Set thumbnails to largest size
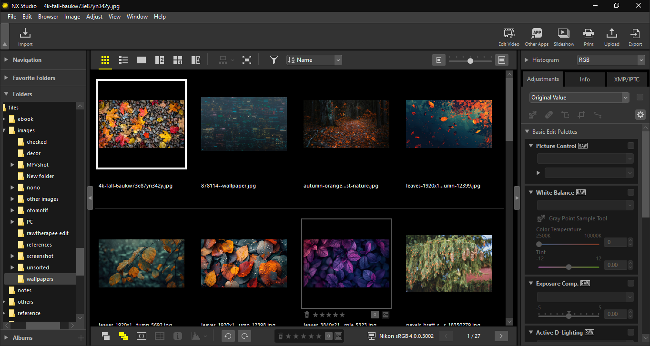The height and width of the screenshot is (346, 650). (x=502, y=60)
